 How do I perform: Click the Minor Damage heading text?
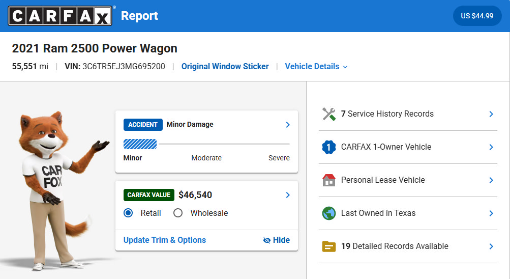190,124
